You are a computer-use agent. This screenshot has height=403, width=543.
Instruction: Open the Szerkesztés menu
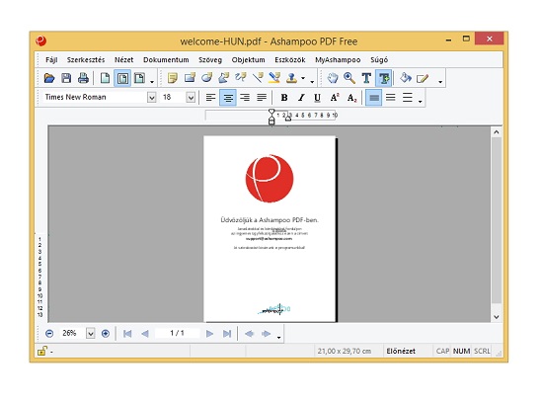click(86, 60)
